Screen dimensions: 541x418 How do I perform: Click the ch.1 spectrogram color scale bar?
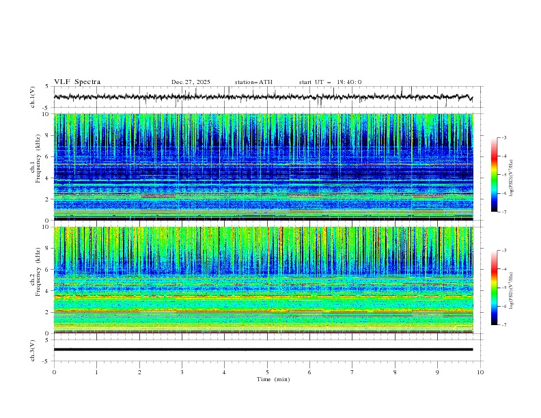[495, 174]
